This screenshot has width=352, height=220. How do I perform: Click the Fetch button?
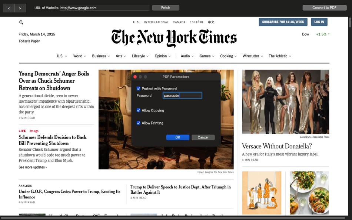coord(166,8)
